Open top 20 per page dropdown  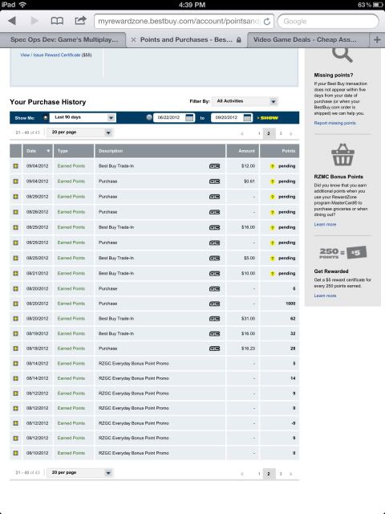[79, 133]
